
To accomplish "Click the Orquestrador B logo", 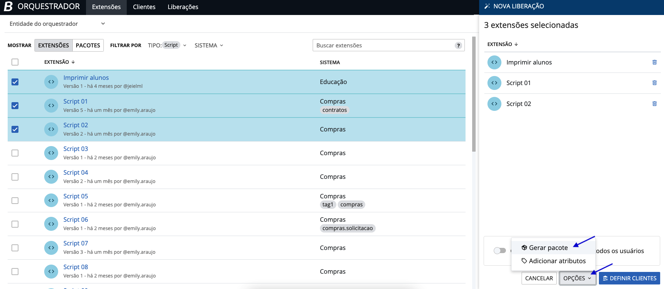I will point(8,6).
